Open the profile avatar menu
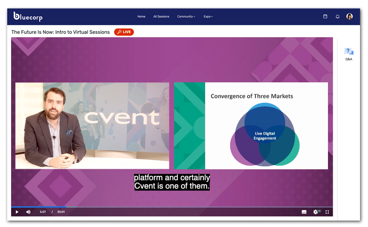 point(350,16)
